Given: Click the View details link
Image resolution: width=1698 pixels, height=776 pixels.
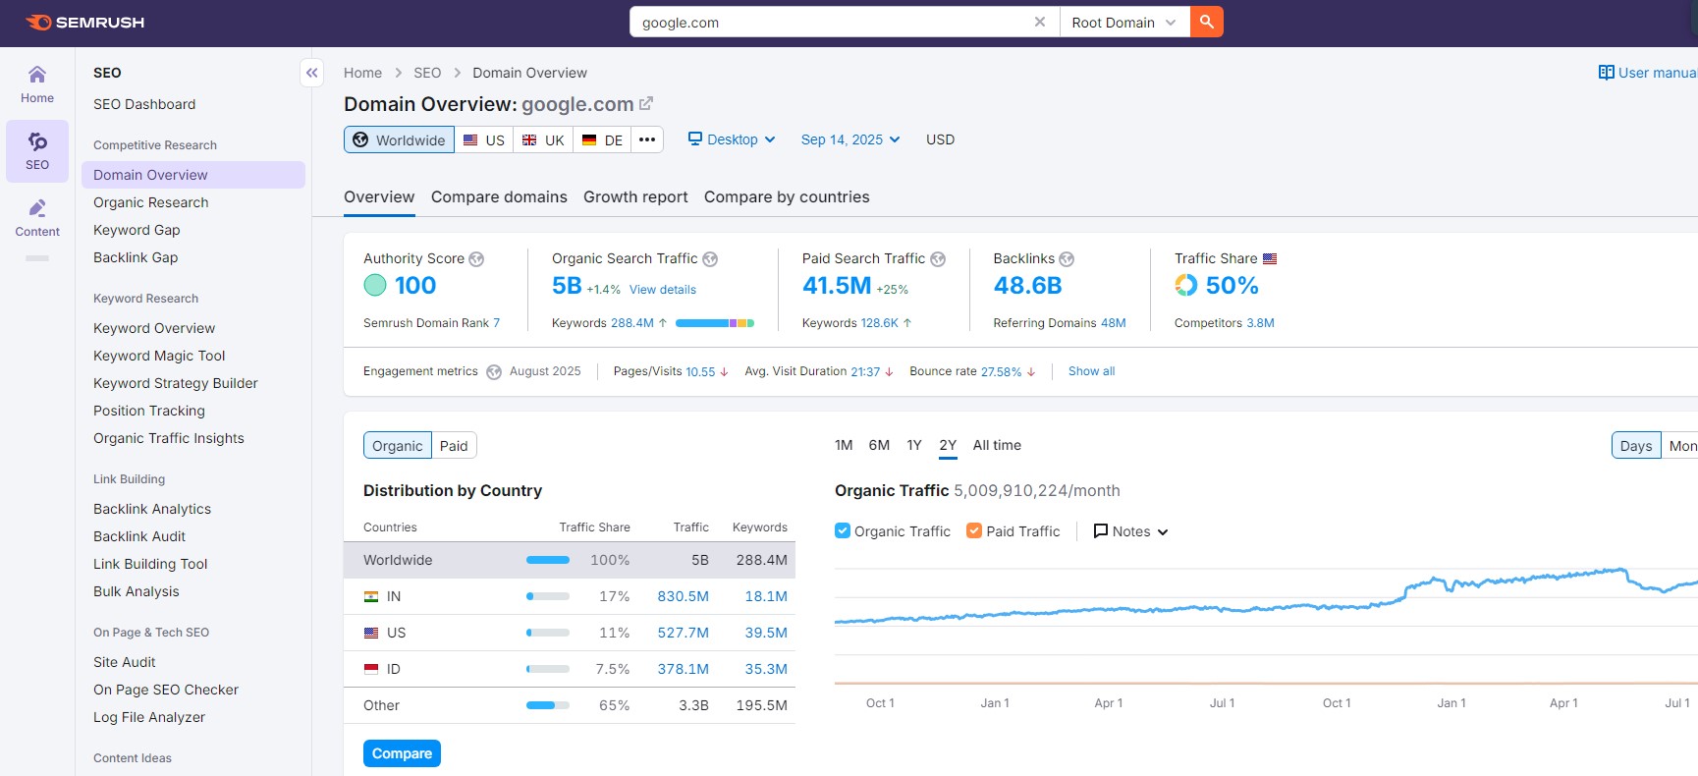Looking at the screenshot, I should coord(662,290).
